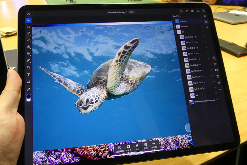Viewport: 247px width, 165px height.
Task: Tap マスク mask button in bottom bar
Action: coord(128,148)
